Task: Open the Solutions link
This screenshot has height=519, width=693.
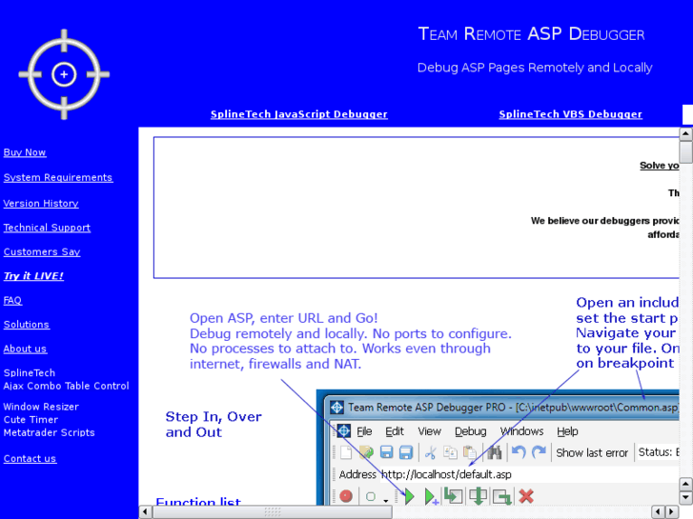Action: click(x=26, y=324)
